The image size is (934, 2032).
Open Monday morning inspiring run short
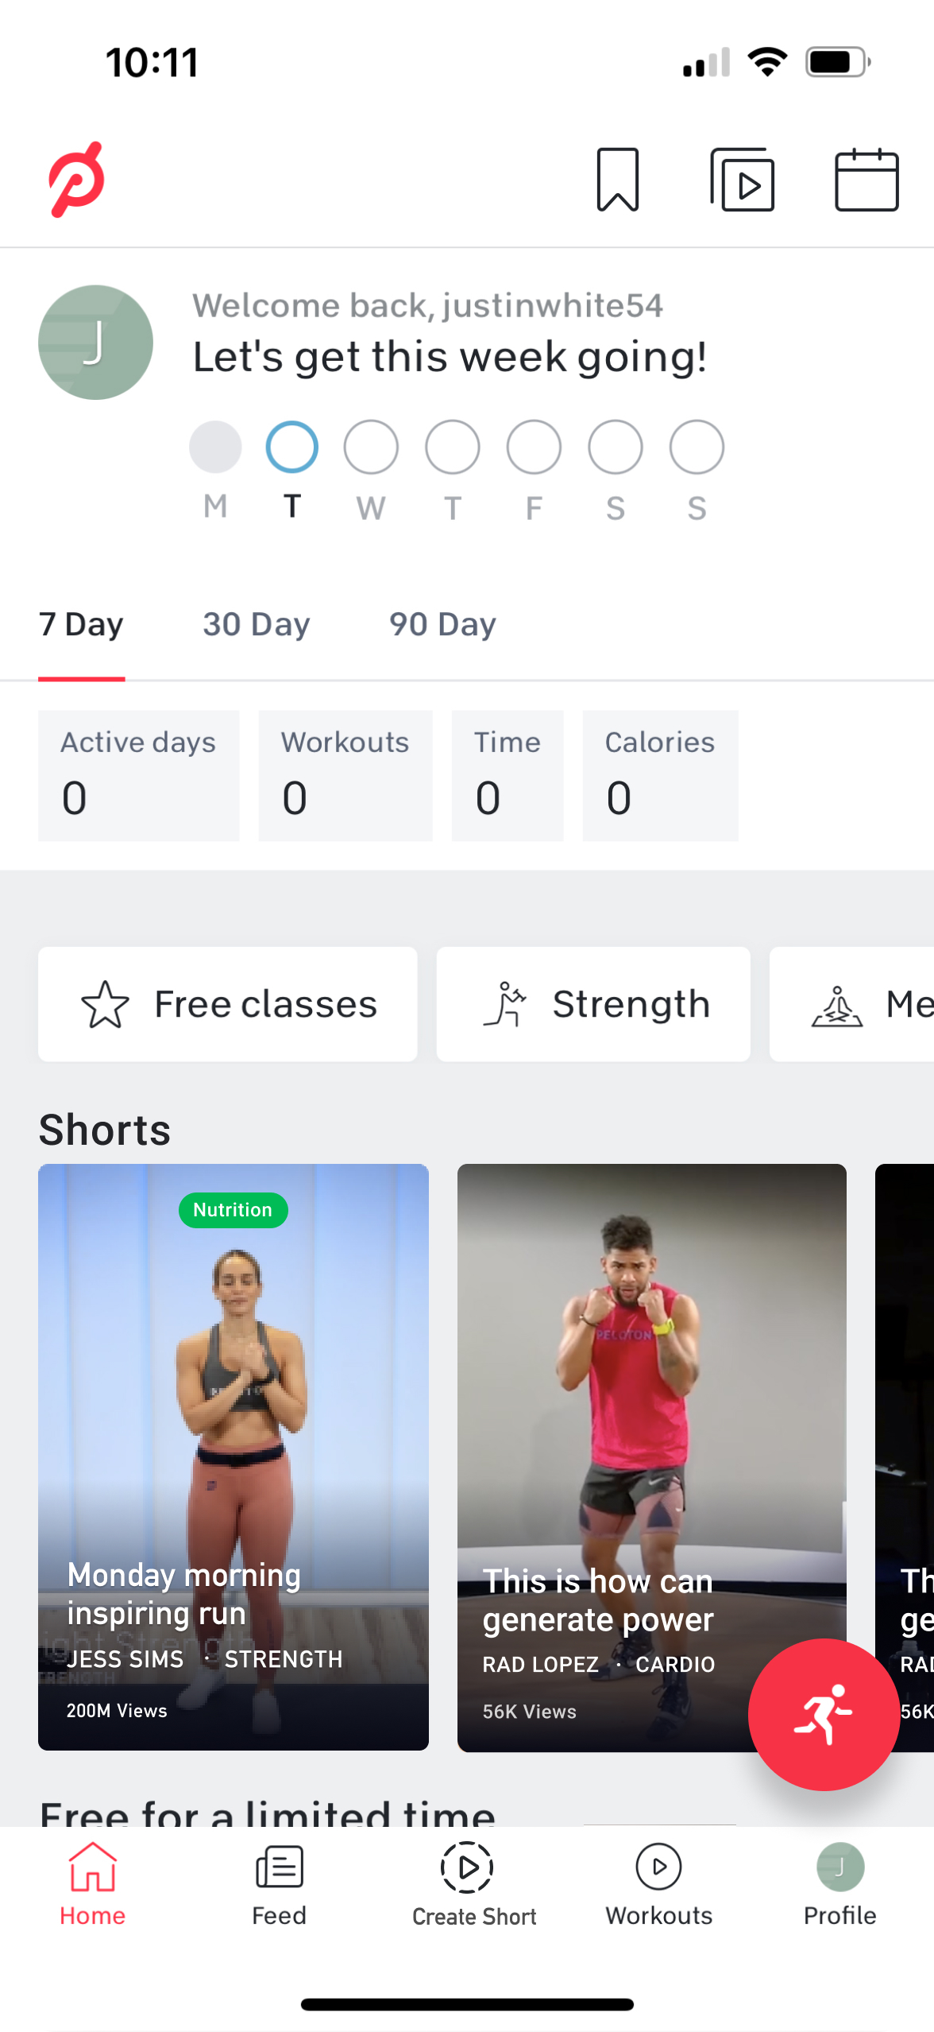tap(234, 1456)
